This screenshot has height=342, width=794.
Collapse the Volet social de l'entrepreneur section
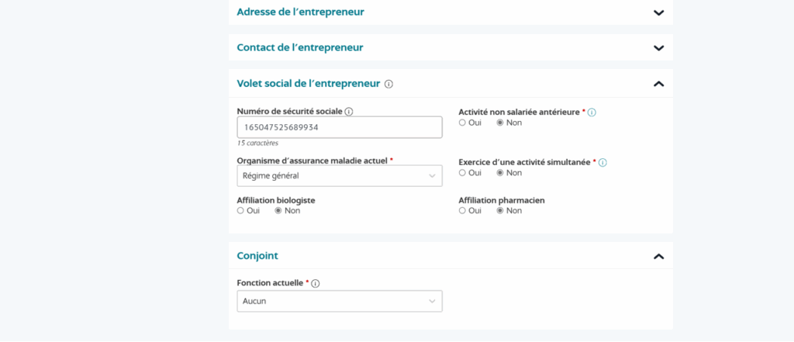point(658,84)
